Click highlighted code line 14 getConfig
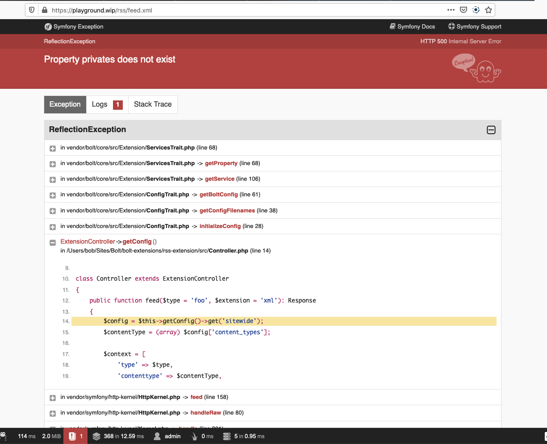 (x=284, y=321)
